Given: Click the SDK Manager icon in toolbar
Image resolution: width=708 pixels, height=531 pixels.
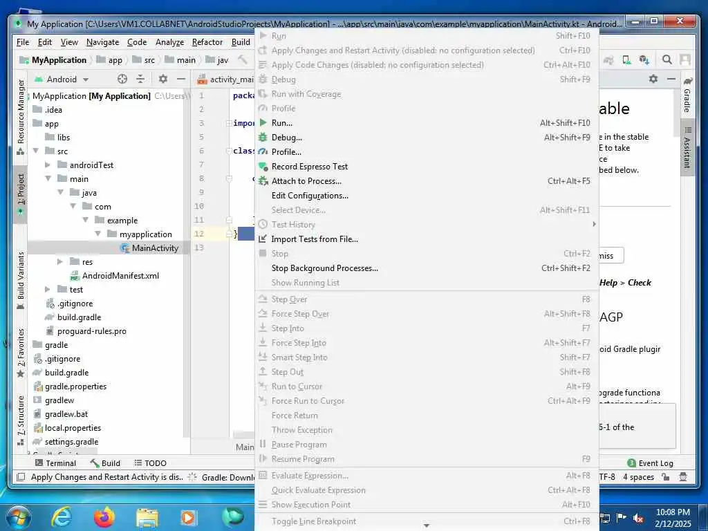Looking at the screenshot, I should click(x=644, y=59).
